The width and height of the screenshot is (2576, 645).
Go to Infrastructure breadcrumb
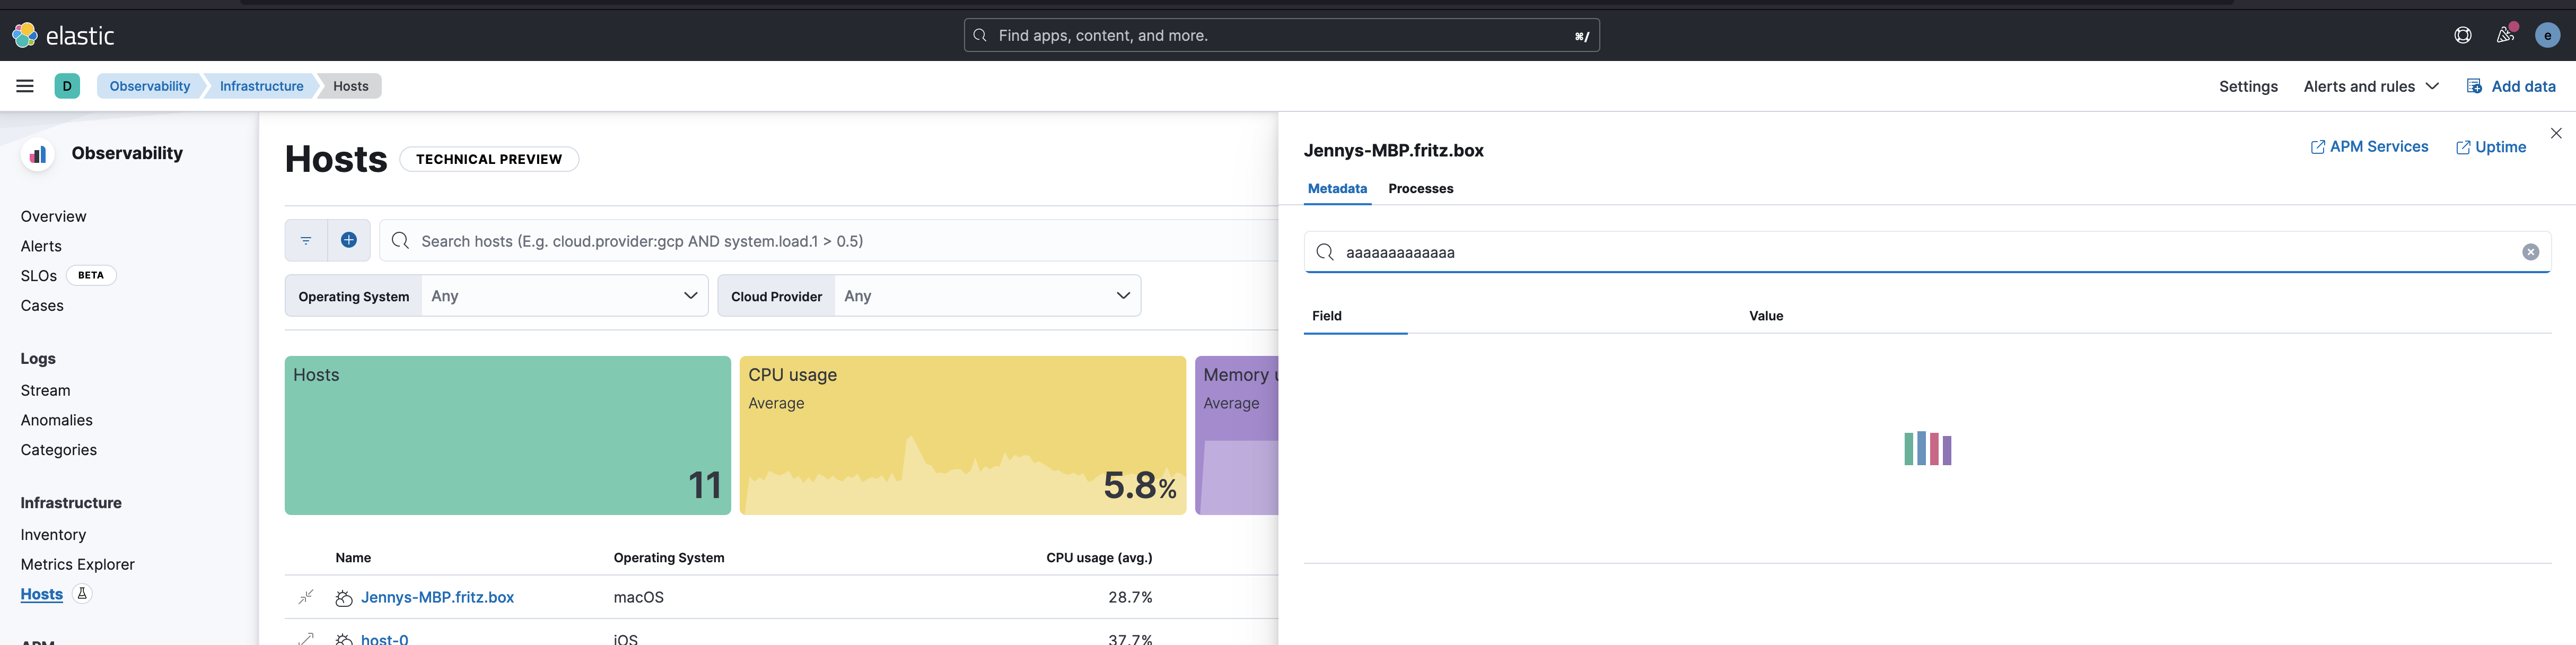262,86
